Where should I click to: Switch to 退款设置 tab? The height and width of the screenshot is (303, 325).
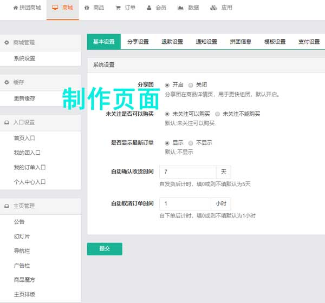(x=172, y=42)
